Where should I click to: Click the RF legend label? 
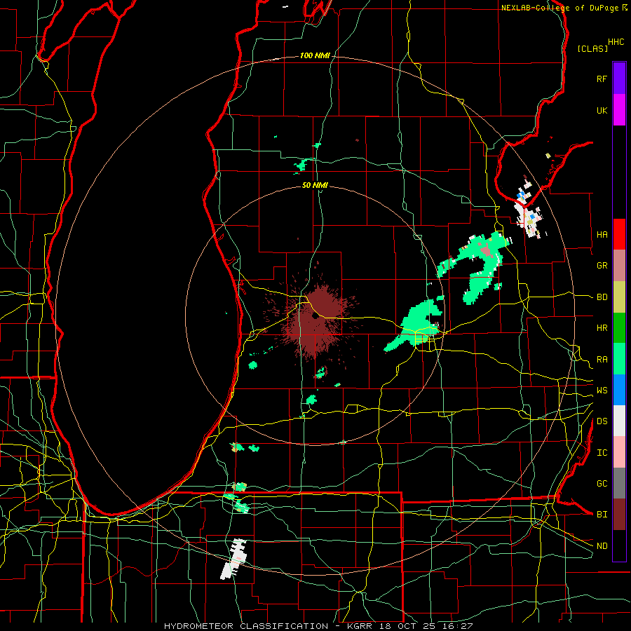[x=602, y=79]
